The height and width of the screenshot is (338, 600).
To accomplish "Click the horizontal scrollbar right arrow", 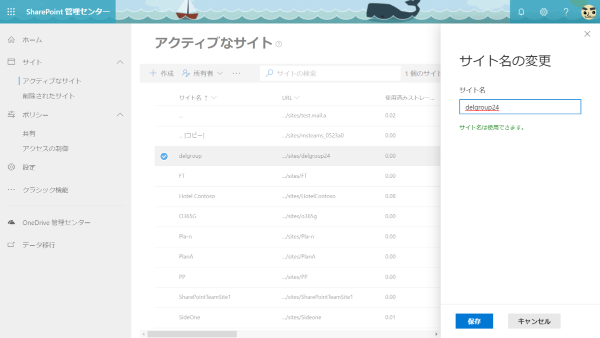I will tap(436, 334).
